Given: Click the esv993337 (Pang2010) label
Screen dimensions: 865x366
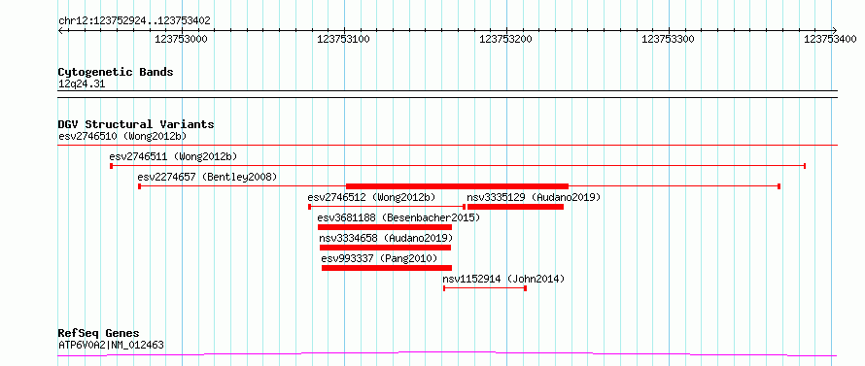Looking at the screenshot, I should 379,258.
